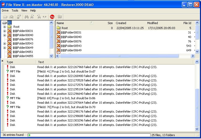
Task: Select the log entry for position 3221297664
Action: tap(100, 103)
